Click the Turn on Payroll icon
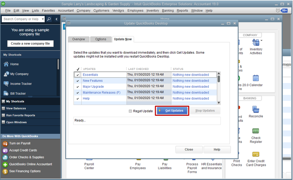The width and height of the screenshot is (293, 180). [x=5, y=144]
